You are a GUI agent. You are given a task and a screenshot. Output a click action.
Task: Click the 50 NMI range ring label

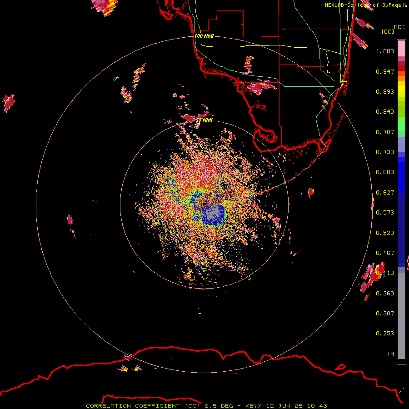point(204,120)
